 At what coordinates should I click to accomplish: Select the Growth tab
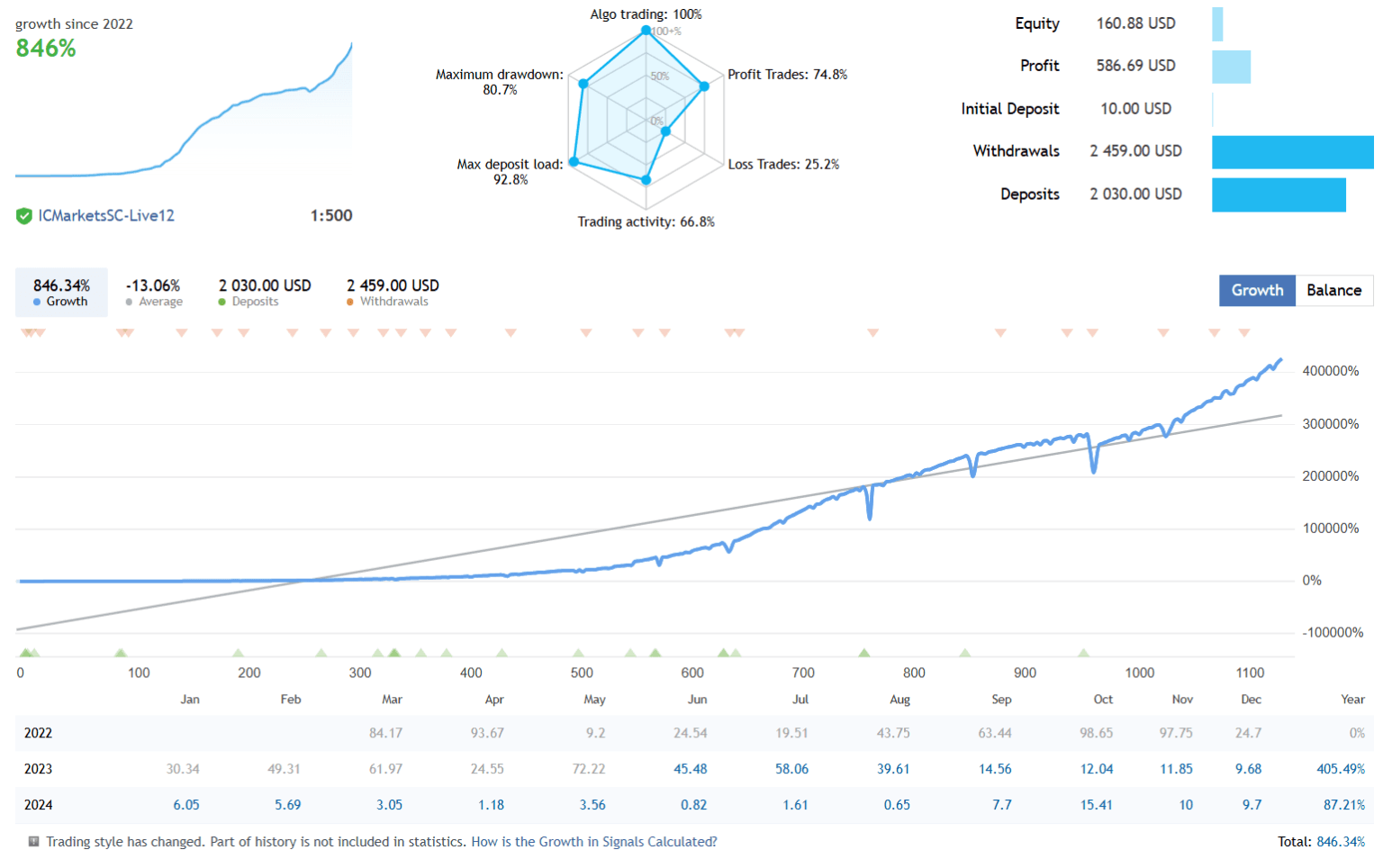click(1257, 290)
